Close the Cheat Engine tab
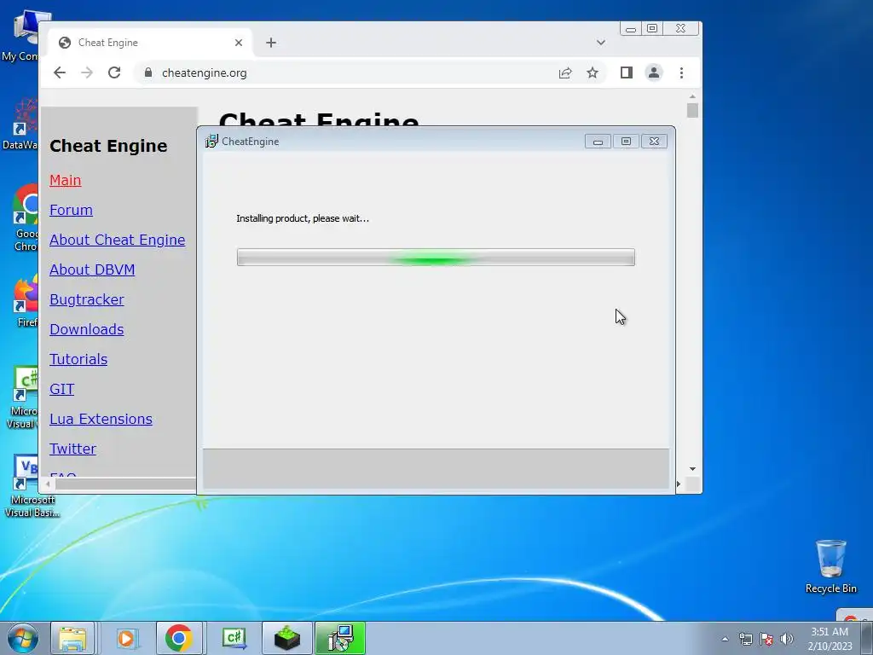 point(239,43)
